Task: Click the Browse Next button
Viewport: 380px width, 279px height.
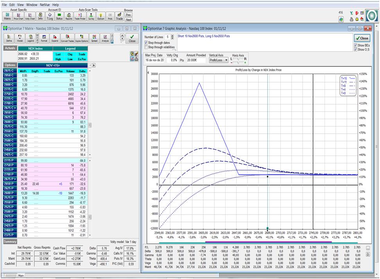Action: tap(128, 19)
